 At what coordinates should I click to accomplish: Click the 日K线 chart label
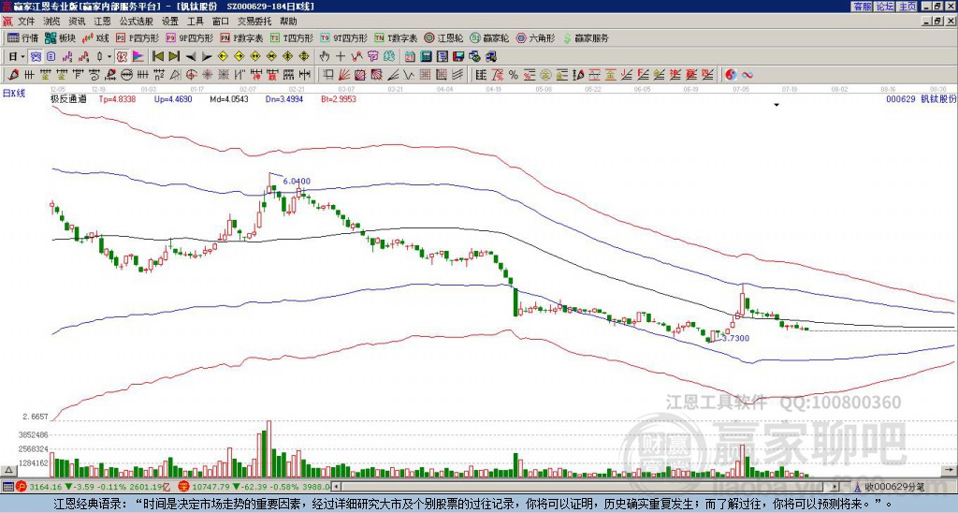click(x=14, y=94)
